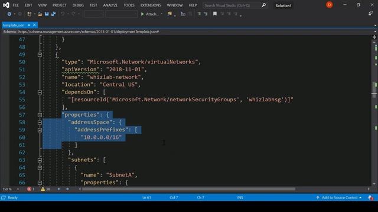Open the TEST menu
Screen dimensions: 378x212
[93, 5]
